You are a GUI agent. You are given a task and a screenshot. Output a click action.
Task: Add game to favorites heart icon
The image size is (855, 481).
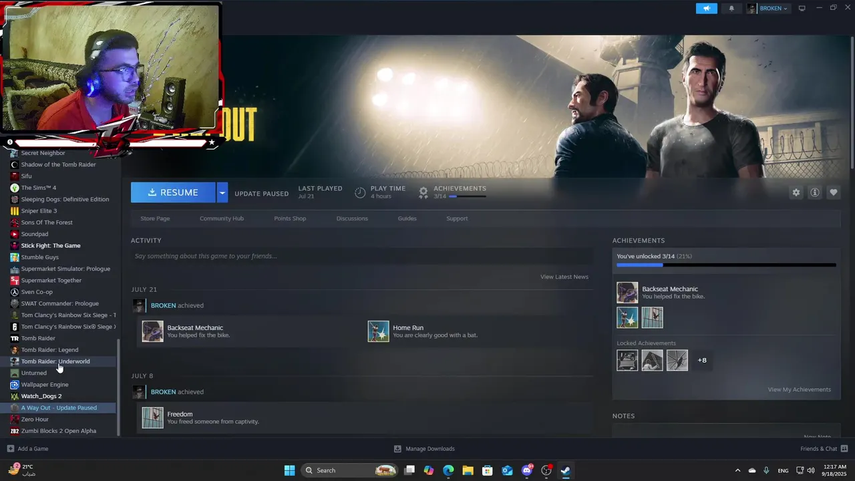pos(833,192)
